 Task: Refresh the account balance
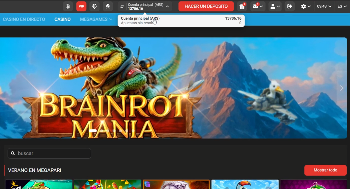click(x=122, y=6)
